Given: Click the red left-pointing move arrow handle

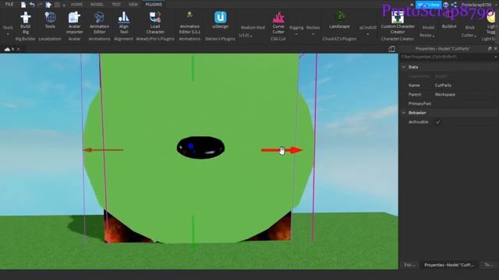Looking at the screenshot, I should click(x=103, y=150).
